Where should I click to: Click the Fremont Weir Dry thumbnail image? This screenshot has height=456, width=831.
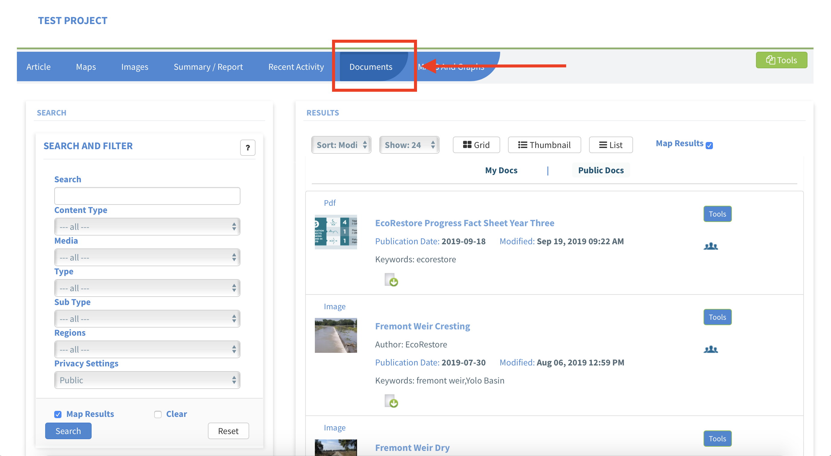tap(335, 448)
